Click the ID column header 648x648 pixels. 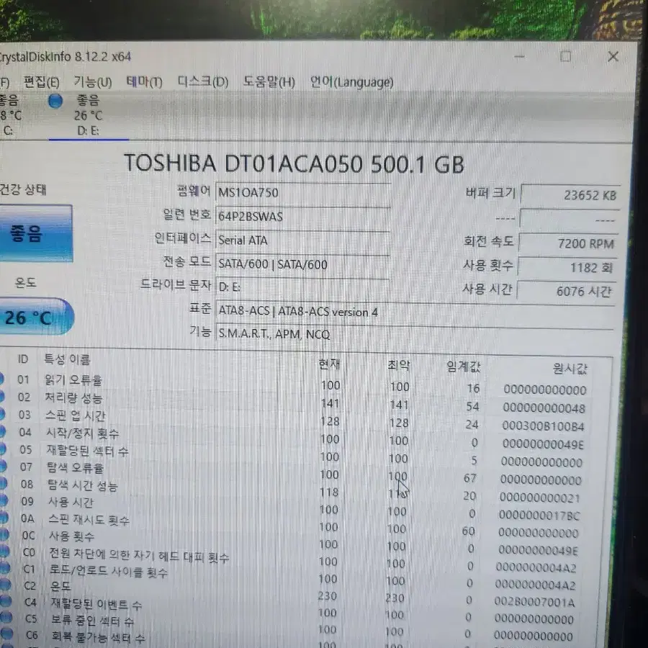23,359
